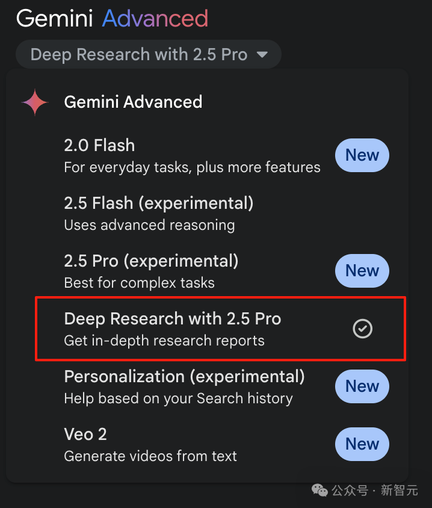Click the Gemini Advanced menu header
The image size is (432, 508).
coord(133,102)
